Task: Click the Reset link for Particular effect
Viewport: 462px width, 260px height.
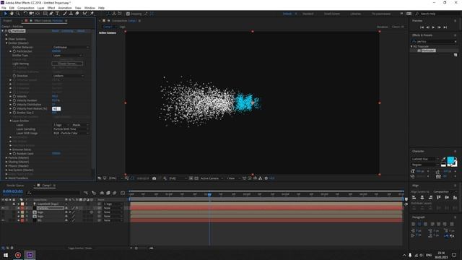Action: [x=55, y=31]
